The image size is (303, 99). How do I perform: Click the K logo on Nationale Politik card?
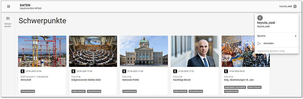[124, 71]
